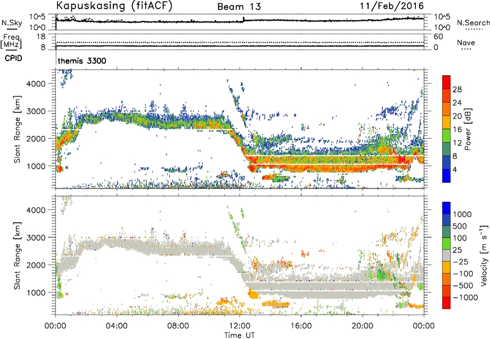
Task: Click the '1000' tick on the velocity colorbar
Action: click(462, 214)
